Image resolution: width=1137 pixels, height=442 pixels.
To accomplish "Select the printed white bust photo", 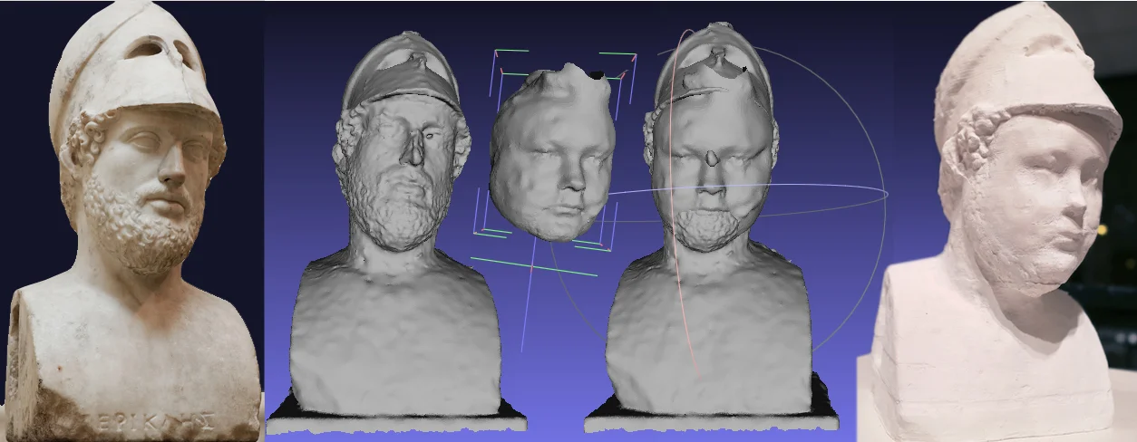I will pyautogui.click(x=996, y=221).
